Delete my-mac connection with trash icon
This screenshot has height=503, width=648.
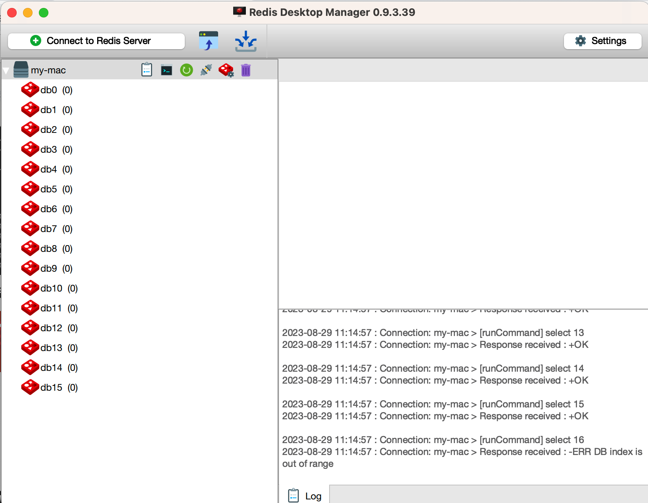[246, 70]
